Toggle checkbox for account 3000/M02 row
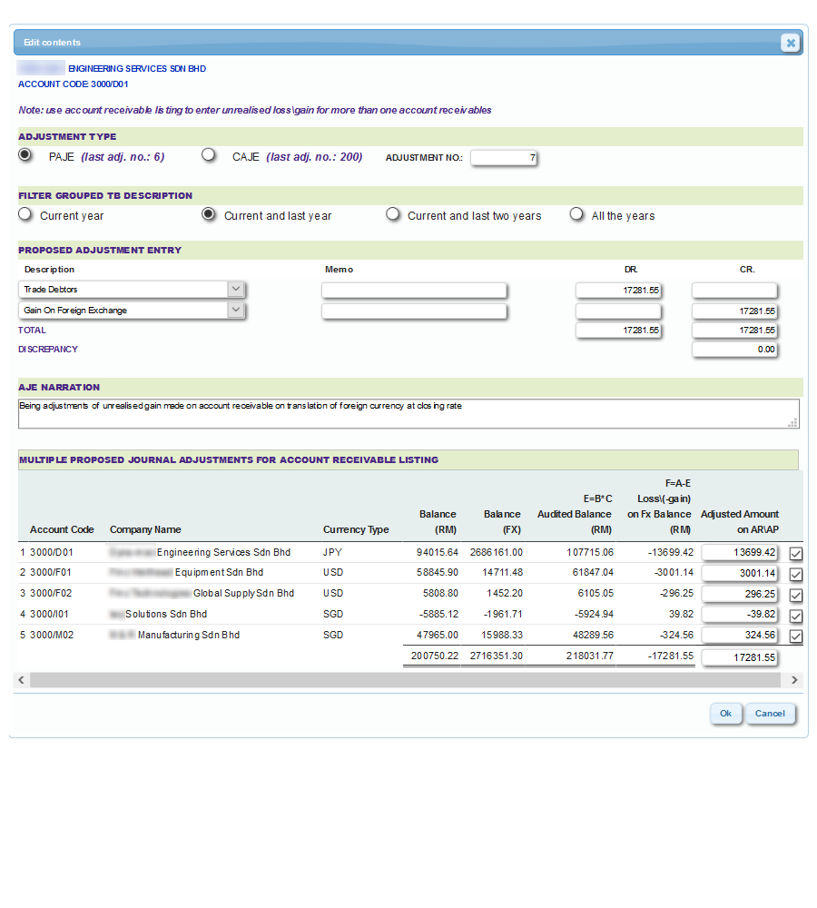This screenshot has height=908, width=817. (796, 637)
